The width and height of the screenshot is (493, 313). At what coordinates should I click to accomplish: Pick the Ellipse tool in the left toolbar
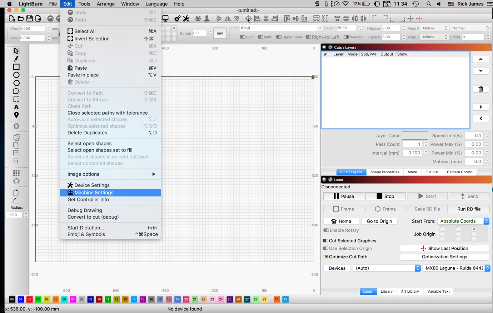click(16, 75)
